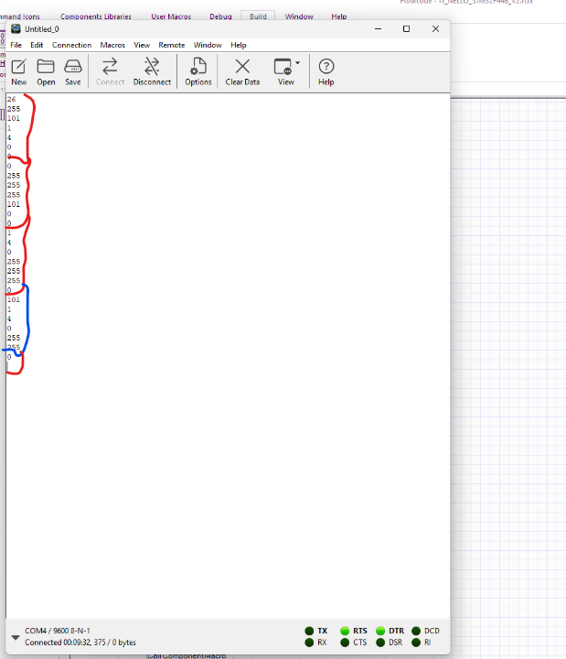The image size is (566, 659).
Task: Toggle the DTR signal indicator
Action: 380,631
